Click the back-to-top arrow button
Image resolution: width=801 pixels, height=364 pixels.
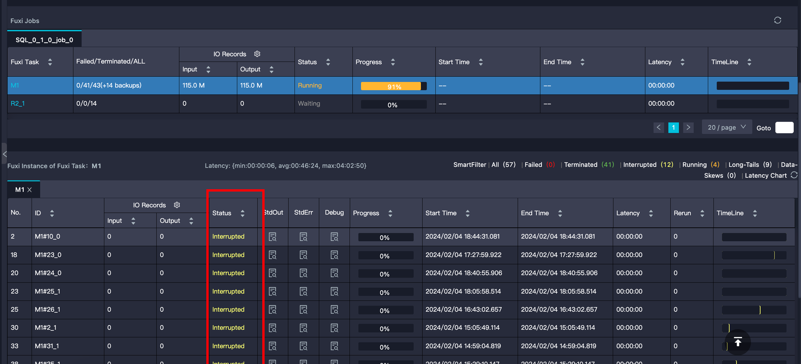coord(738,342)
